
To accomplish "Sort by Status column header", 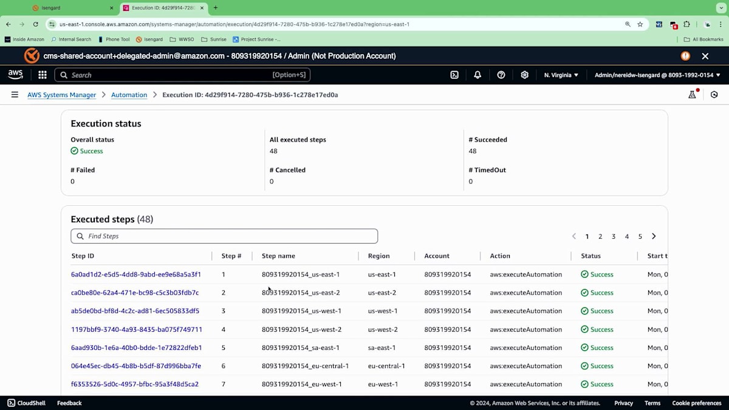I will point(590,256).
